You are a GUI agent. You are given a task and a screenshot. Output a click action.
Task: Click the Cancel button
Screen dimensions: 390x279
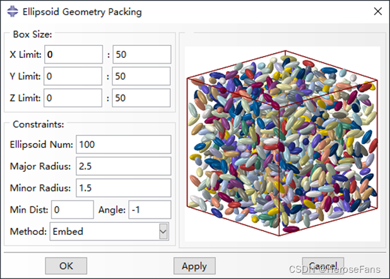(323, 265)
